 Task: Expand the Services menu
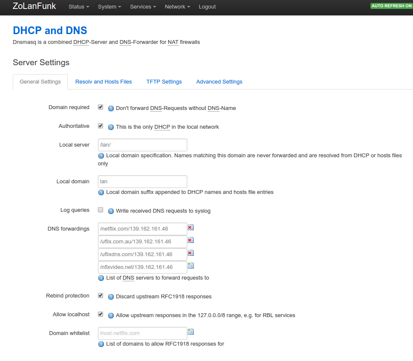(143, 7)
